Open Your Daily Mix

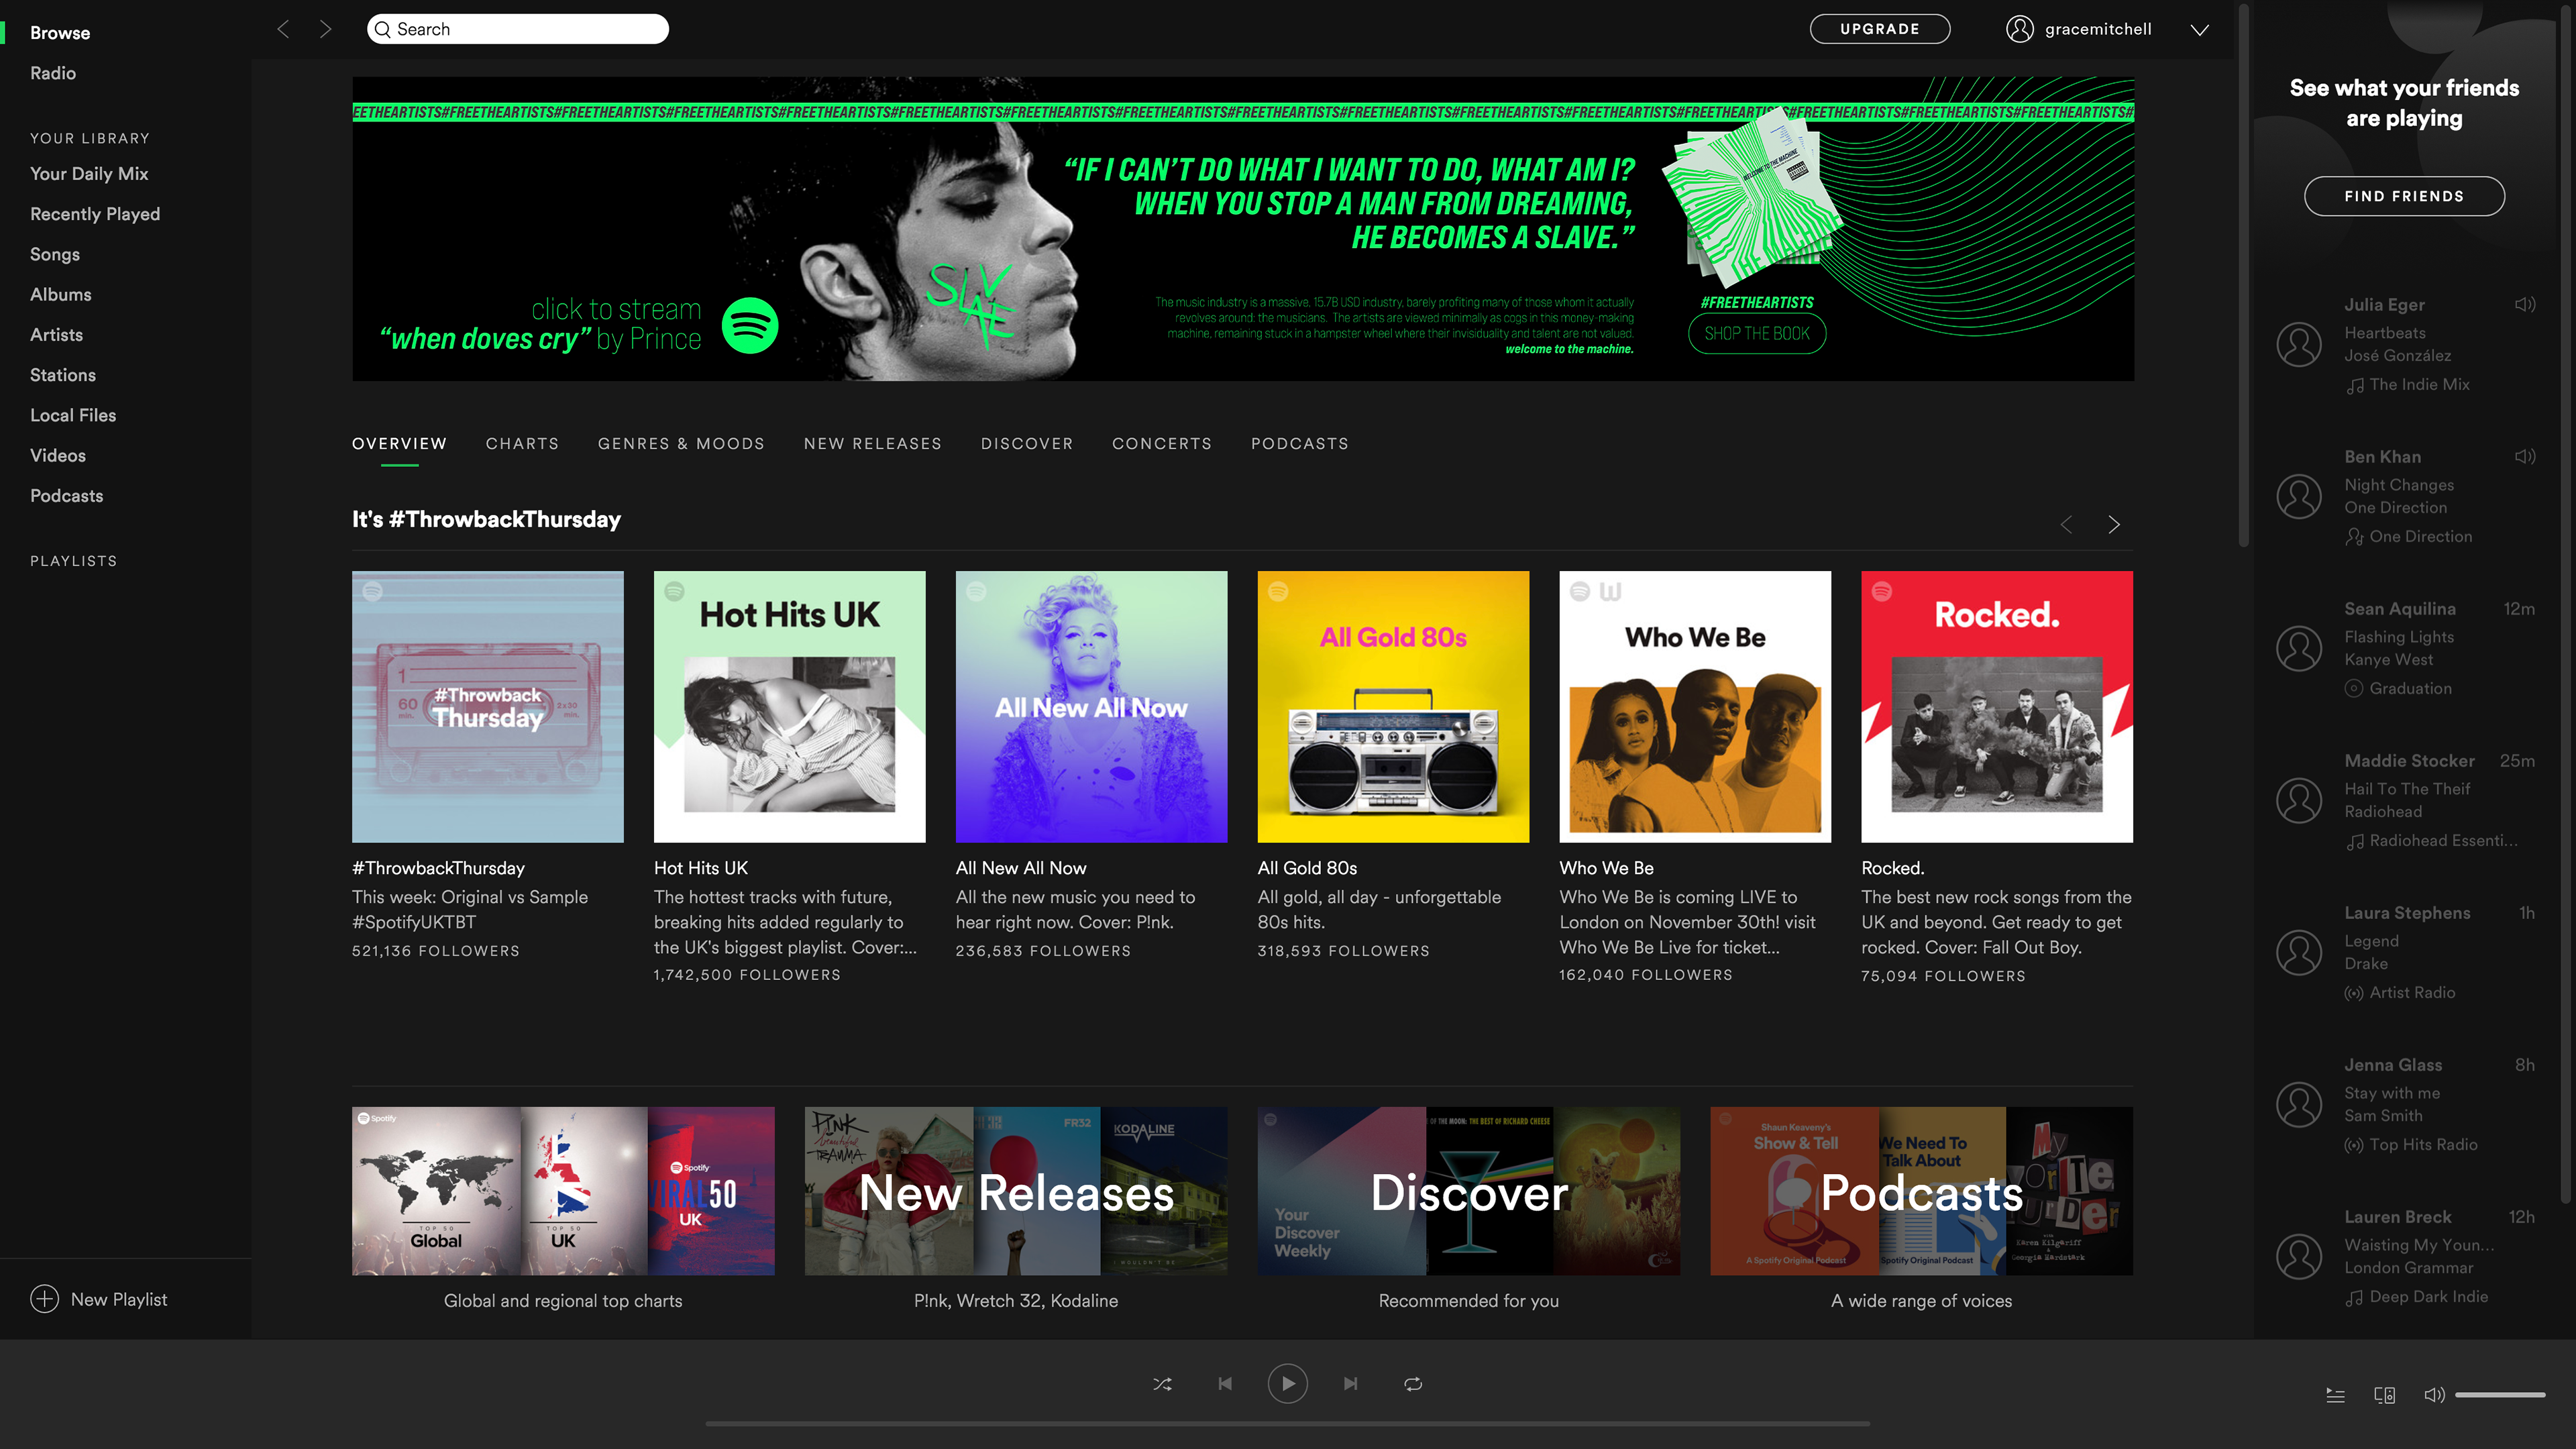[x=89, y=174]
